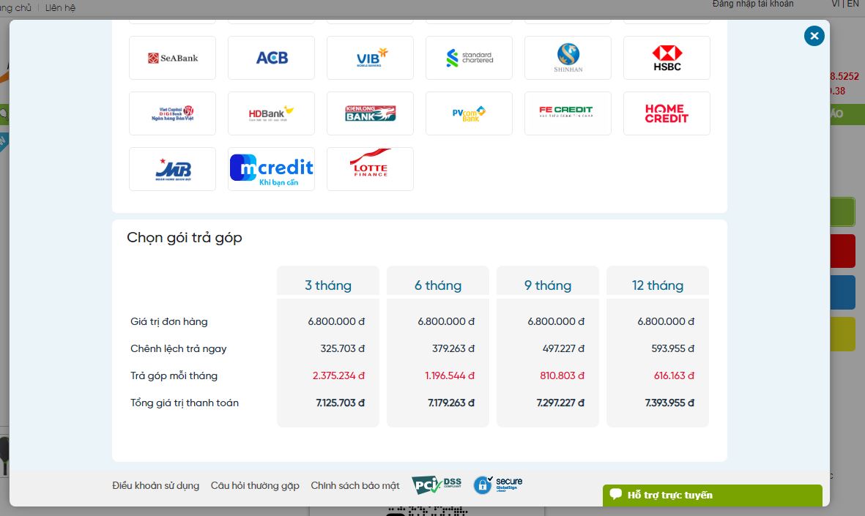Choose Home Credit tile
This screenshot has width=865, height=516.
tap(667, 113)
